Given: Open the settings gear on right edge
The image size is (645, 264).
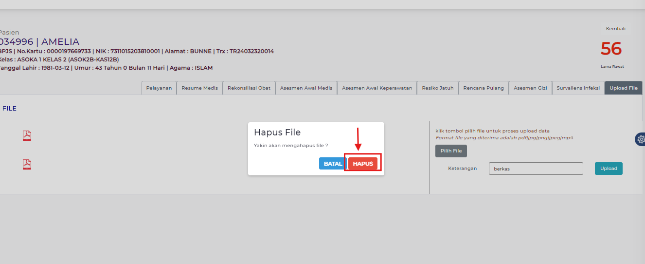Looking at the screenshot, I should coord(640,139).
